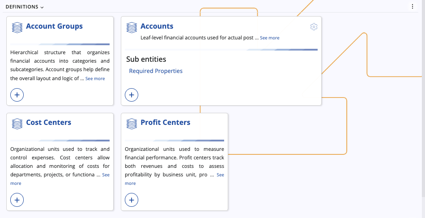
Task: Open the Accounts title link
Action: pyautogui.click(x=157, y=26)
